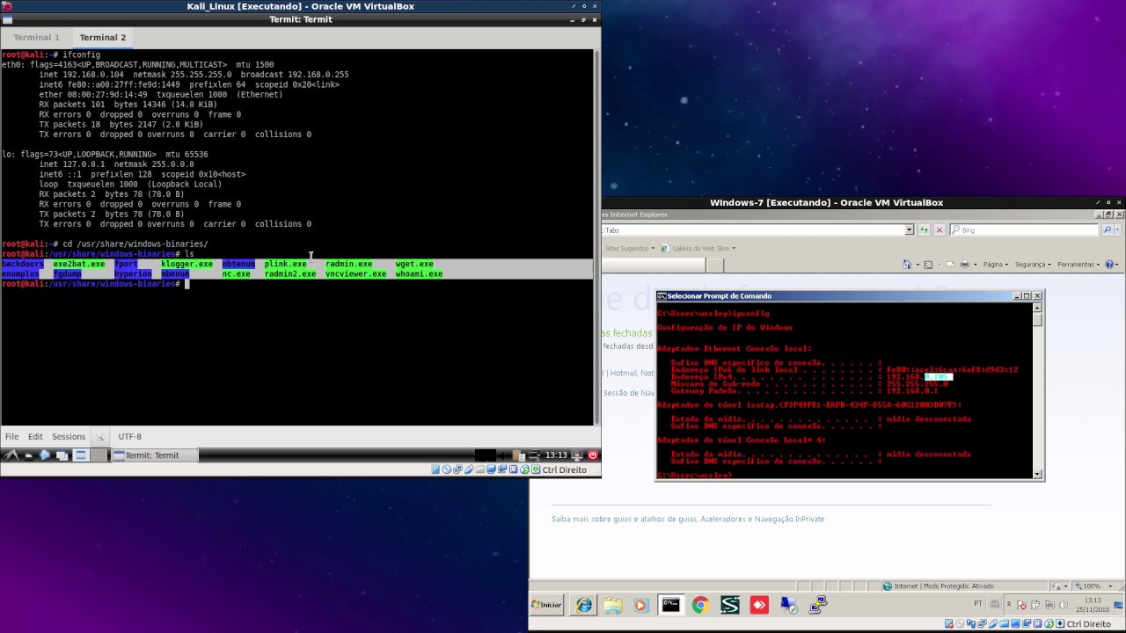The height and width of the screenshot is (633, 1126).
Task: Click the IE refresh button
Action: pyautogui.click(x=924, y=229)
